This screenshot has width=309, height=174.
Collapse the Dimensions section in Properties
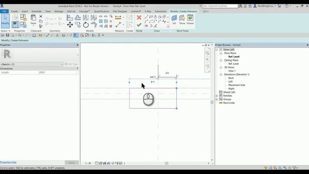[77, 68]
